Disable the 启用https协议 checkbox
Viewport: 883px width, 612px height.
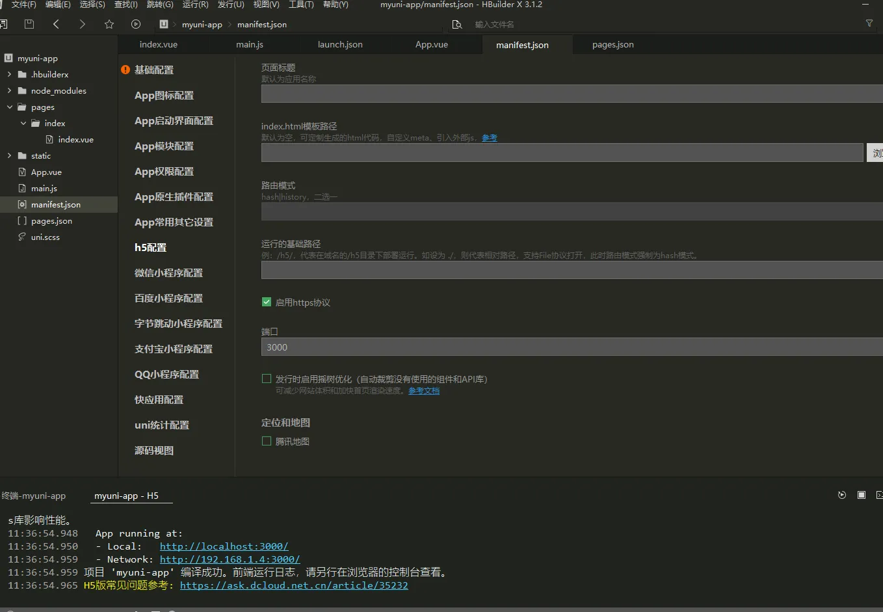pos(267,302)
